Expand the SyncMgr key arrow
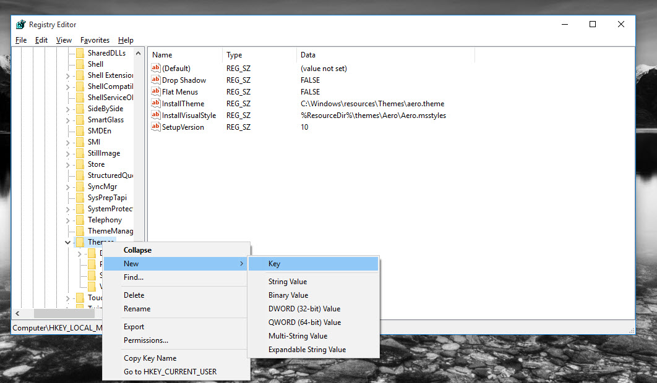 click(x=67, y=187)
